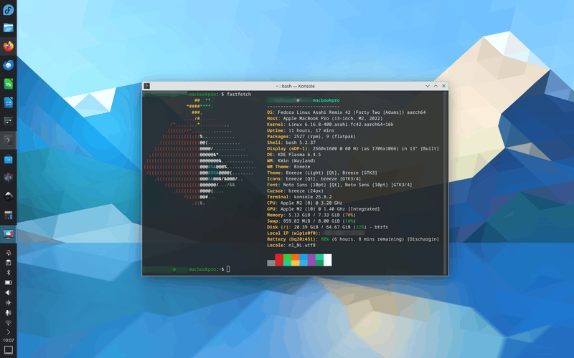The width and height of the screenshot is (574, 358).
Task: Click the 'Swap: 859.83 MiB' line
Action: point(311,221)
